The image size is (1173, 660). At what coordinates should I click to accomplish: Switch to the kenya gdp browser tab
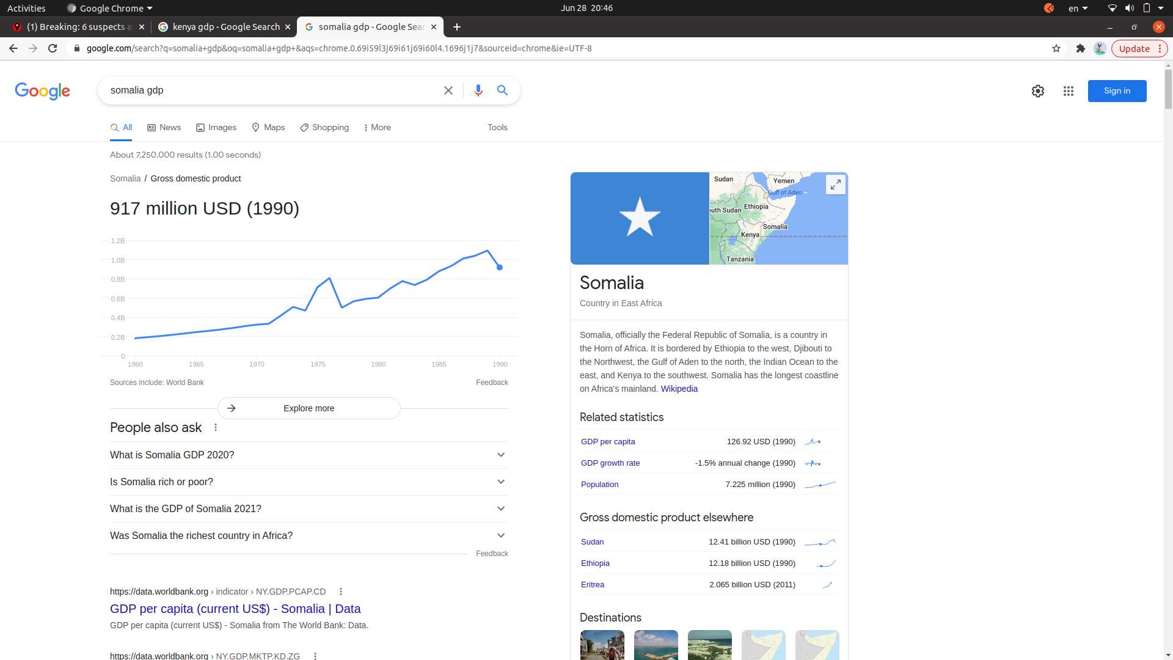224,27
